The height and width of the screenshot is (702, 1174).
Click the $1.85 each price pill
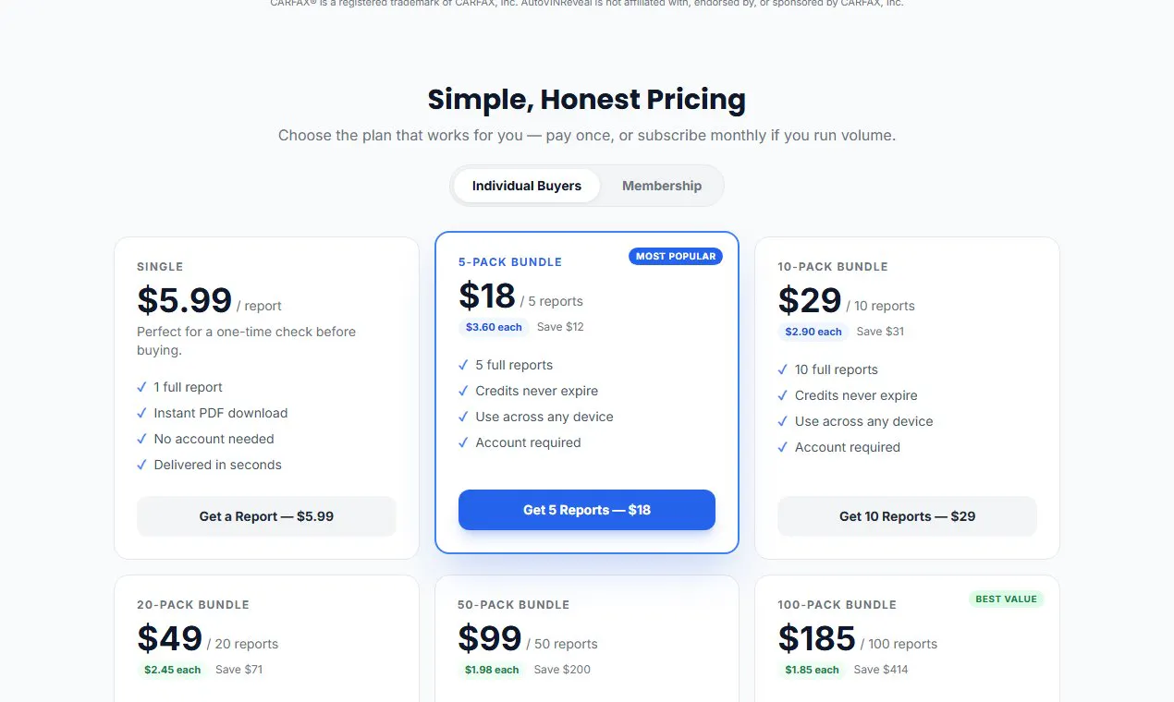(x=813, y=670)
